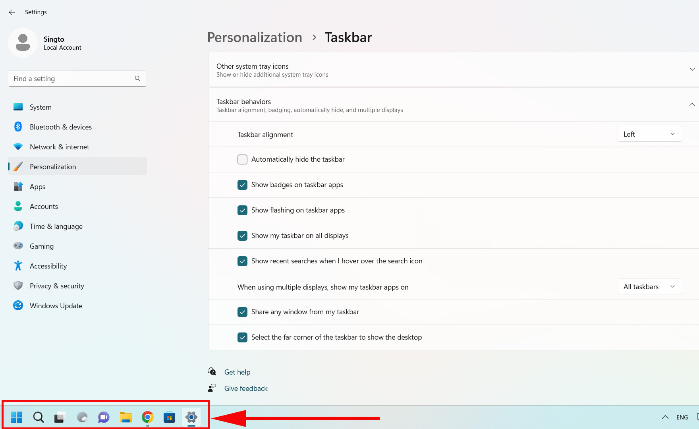Enable Automatically hide the taskbar

[242, 159]
